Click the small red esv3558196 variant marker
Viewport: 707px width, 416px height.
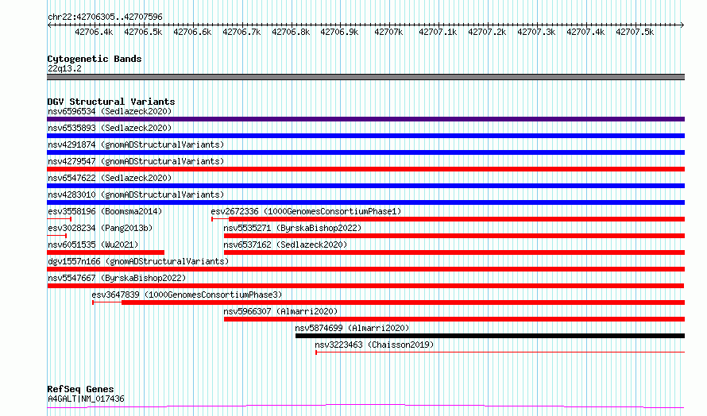(x=59, y=219)
